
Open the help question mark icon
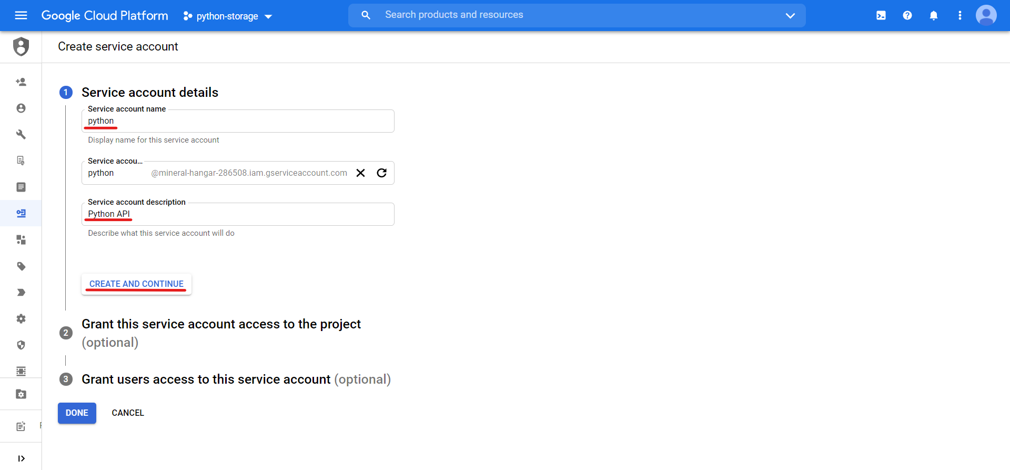[x=907, y=16]
